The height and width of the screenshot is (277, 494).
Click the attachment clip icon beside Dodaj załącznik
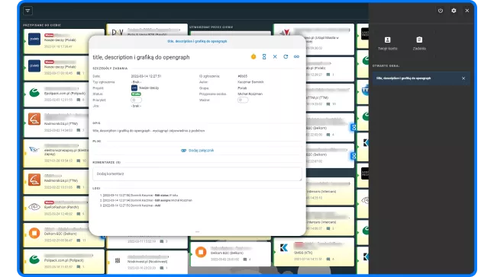pos(183,151)
